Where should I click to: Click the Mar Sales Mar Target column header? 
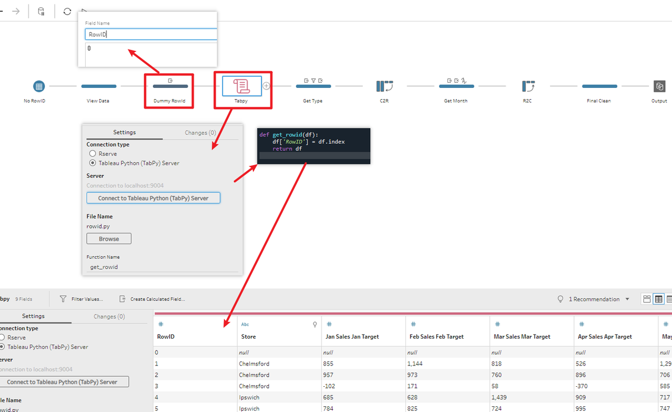click(531, 331)
